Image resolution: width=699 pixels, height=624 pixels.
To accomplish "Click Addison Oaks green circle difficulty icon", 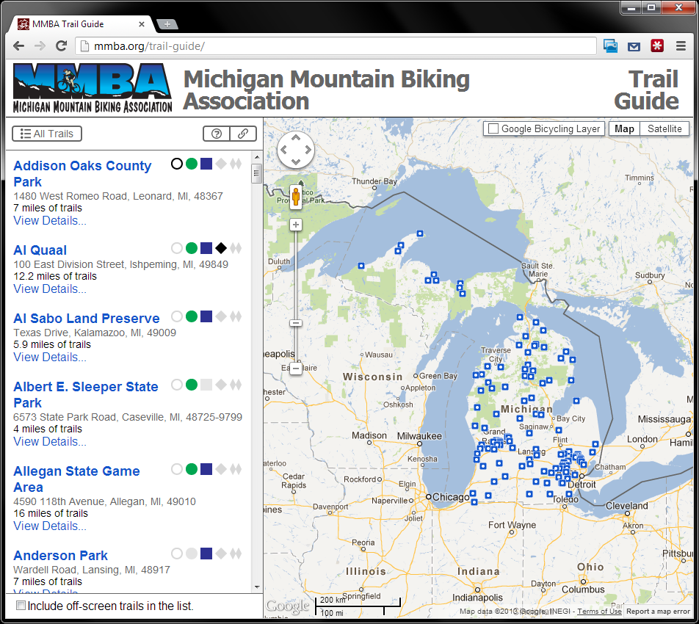I will point(192,164).
